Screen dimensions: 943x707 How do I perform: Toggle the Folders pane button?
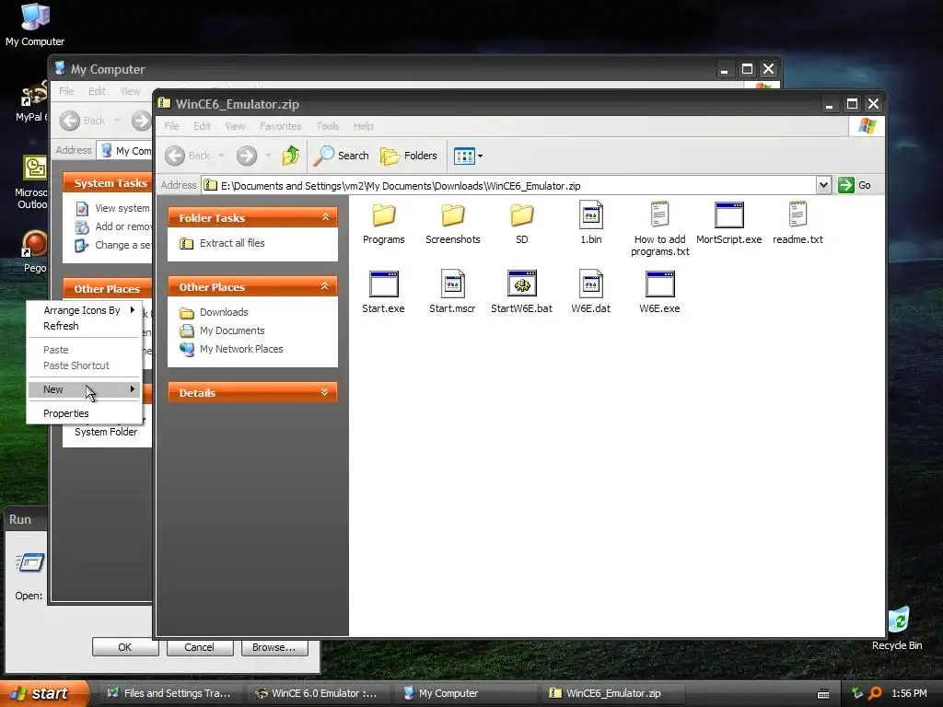click(x=409, y=156)
